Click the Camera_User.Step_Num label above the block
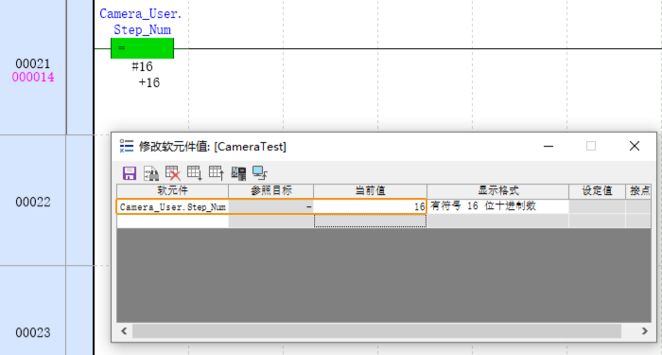This screenshot has height=355, width=662. 141,22
